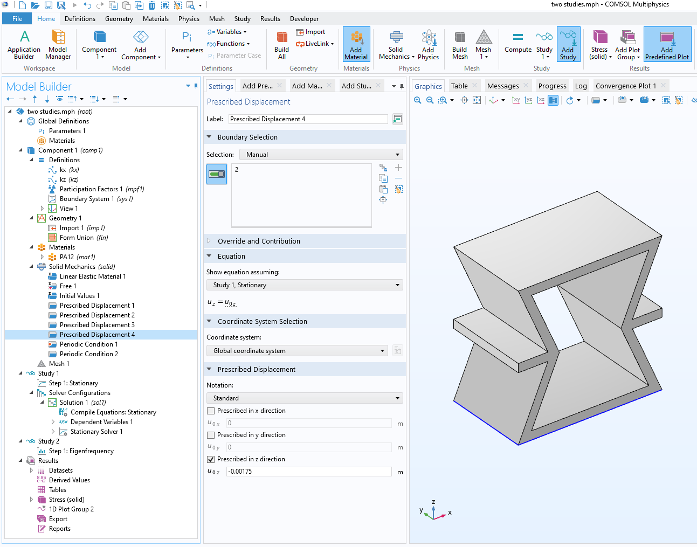This screenshot has width=697, height=547.
Task: Click the Model Manager icon
Action: pos(58,44)
